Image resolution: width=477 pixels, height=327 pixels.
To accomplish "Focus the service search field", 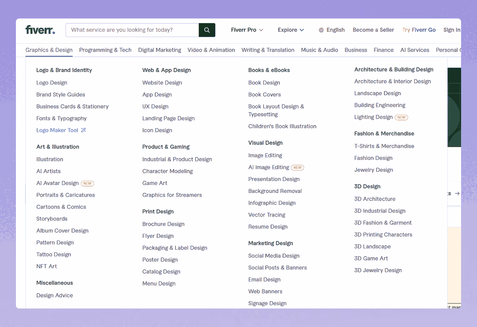I will [132, 30].
